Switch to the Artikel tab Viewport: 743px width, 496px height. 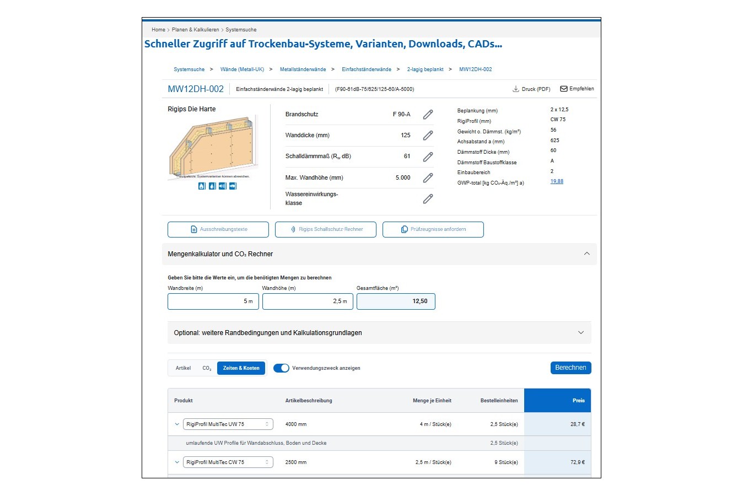click(184, 368)
